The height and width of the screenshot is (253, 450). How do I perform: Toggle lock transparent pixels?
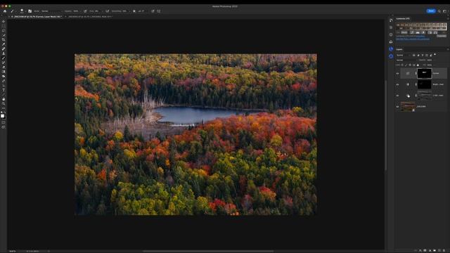coord(402,65)
